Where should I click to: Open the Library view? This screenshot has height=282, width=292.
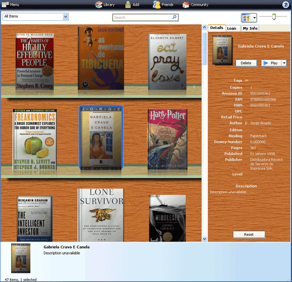coord(105,4)
